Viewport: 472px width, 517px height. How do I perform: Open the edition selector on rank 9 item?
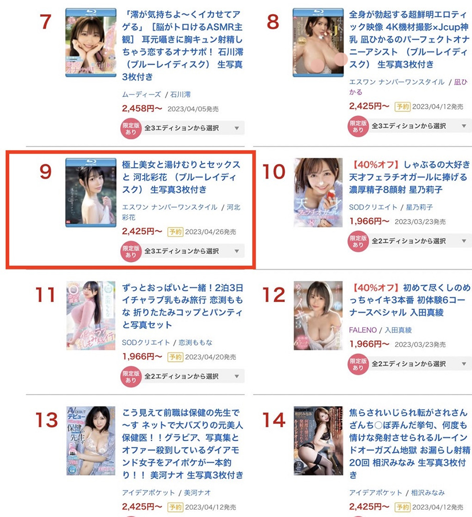tap(193, 251)
